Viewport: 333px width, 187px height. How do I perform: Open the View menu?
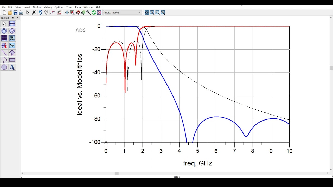coord(18,7)
